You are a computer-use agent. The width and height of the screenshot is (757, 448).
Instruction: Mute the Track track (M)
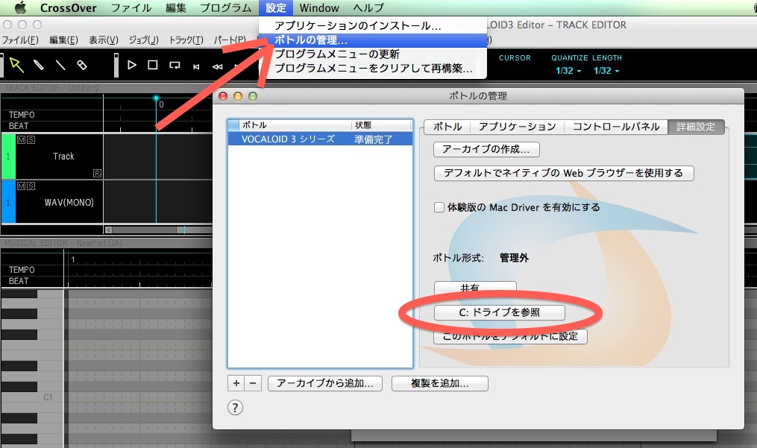point(21,140)
